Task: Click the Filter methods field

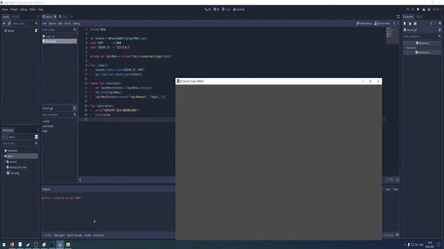Action: [59, 115]
